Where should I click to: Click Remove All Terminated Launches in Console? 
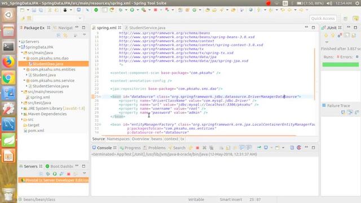point(211,148)
